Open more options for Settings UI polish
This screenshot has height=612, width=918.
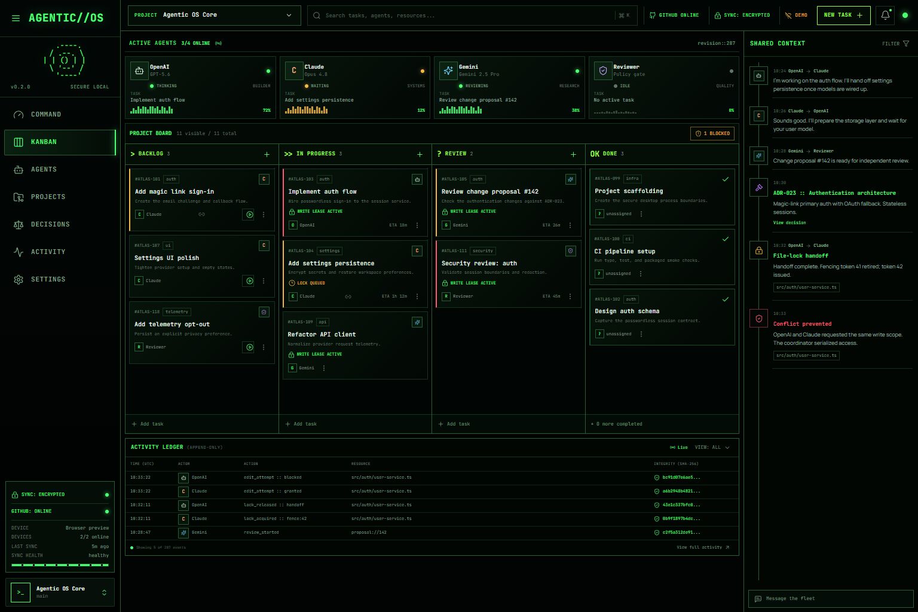point(264,280)
